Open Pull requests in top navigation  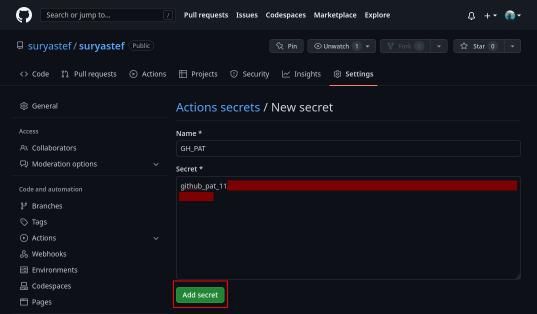click(206, 15)
